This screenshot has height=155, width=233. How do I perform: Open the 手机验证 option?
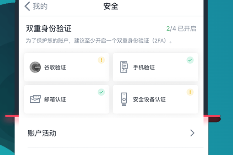pos(144,67)
